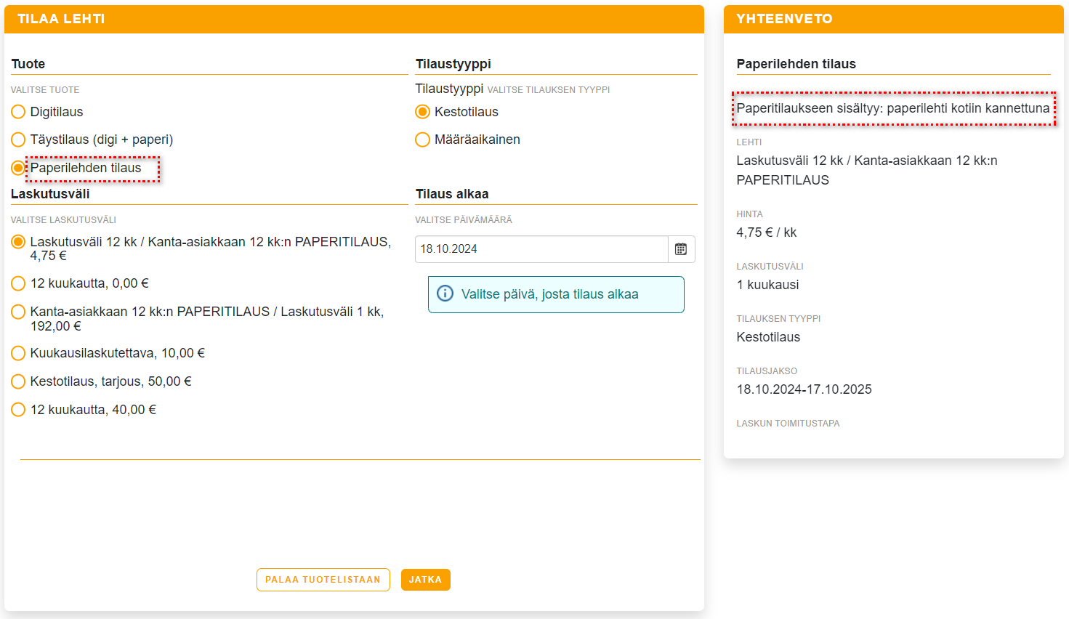Click the summary price 4,75 € / kk

click(x=767, y=232)
